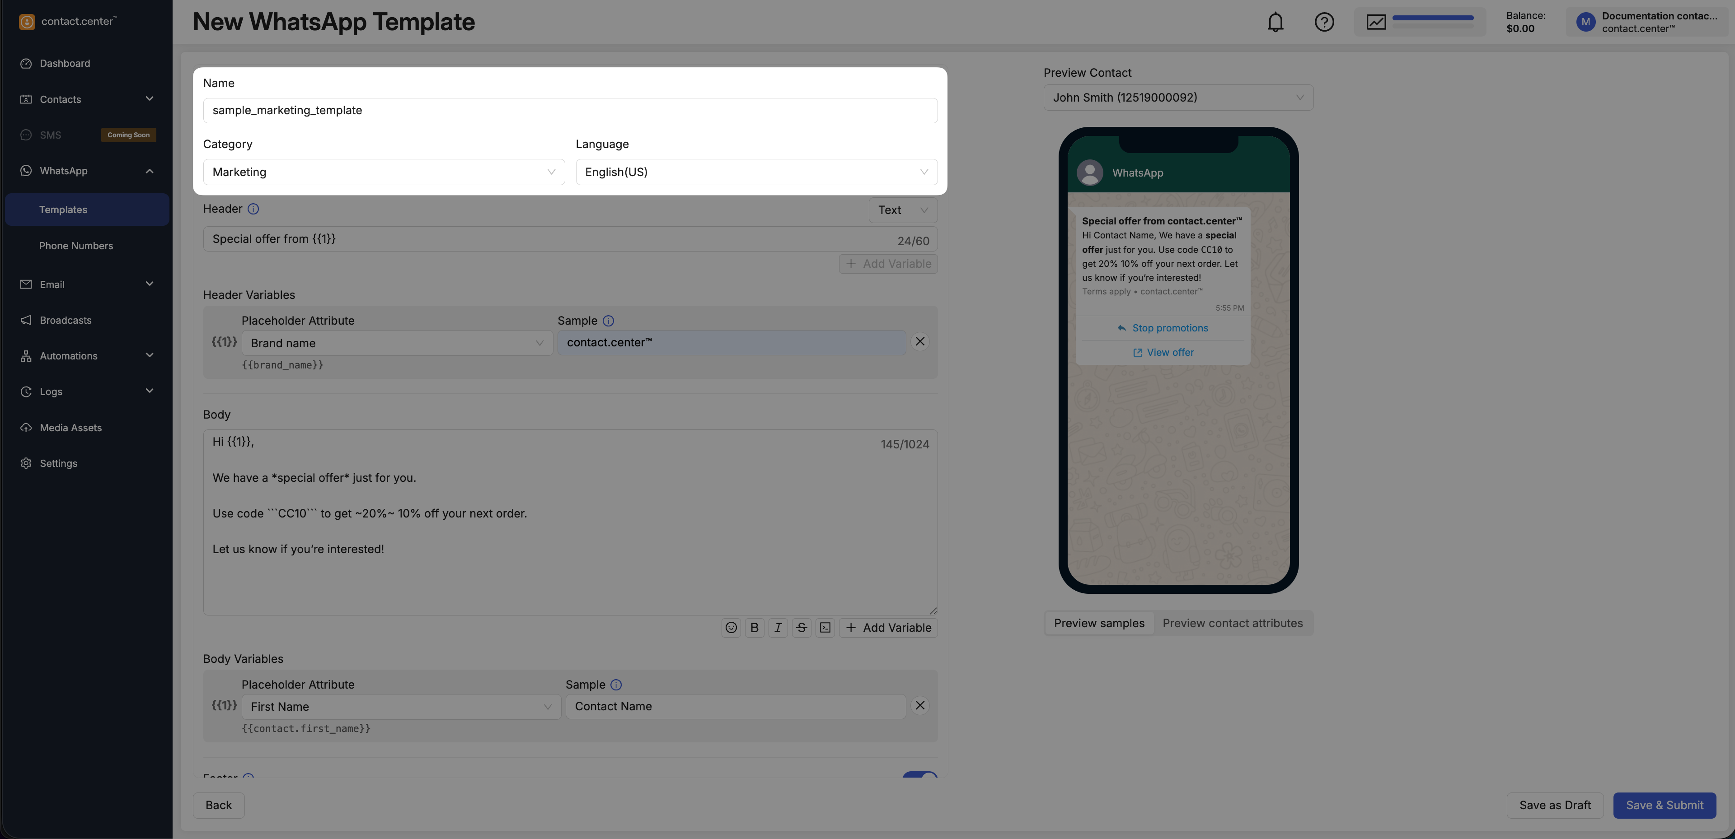1735x839 pixels.
Task: Click the Save as Draft button
Action: coord(1554,805)
